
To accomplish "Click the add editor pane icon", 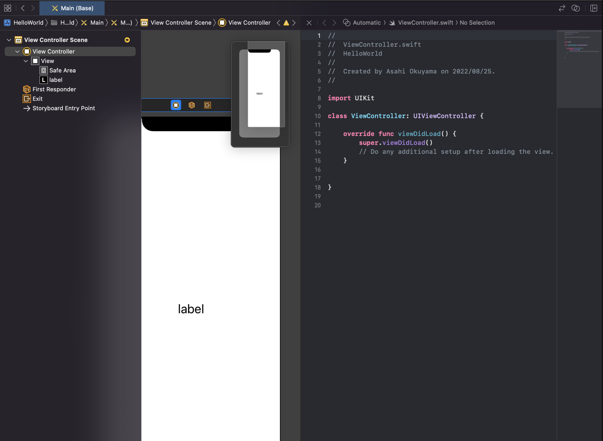I will [x=594, y=8].
